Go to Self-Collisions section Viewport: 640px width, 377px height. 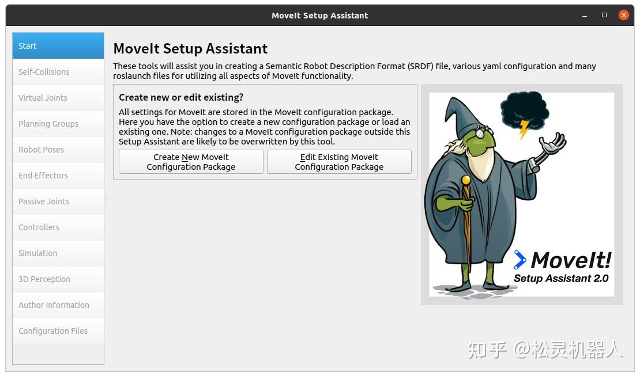click(58, 72)
